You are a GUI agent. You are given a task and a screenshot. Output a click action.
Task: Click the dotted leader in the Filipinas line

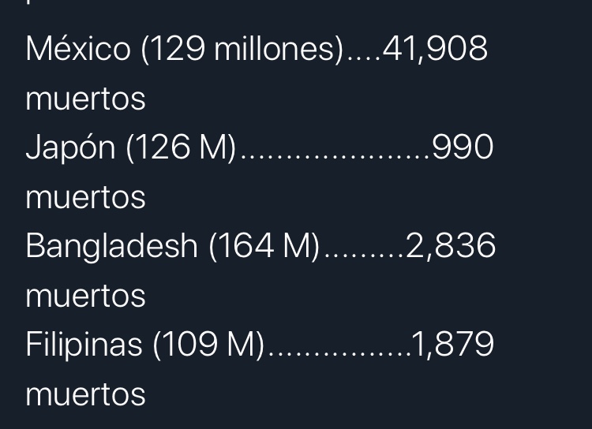click(x=339, y=353)
